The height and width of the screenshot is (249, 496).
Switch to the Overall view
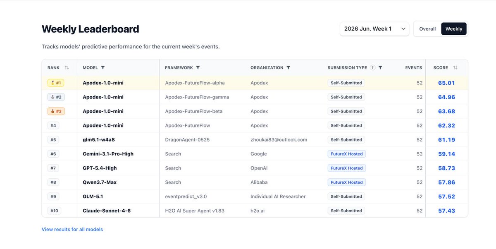[x=427, y=29]
